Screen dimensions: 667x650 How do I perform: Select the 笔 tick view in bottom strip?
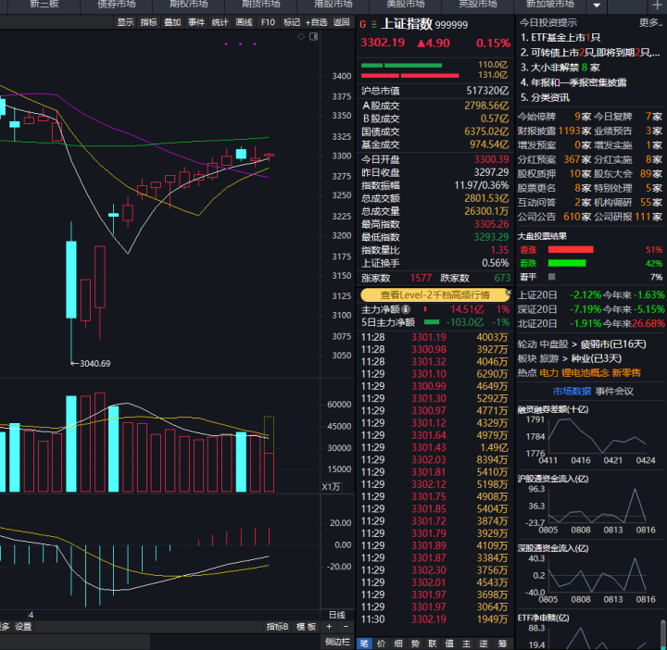(365, 643)
